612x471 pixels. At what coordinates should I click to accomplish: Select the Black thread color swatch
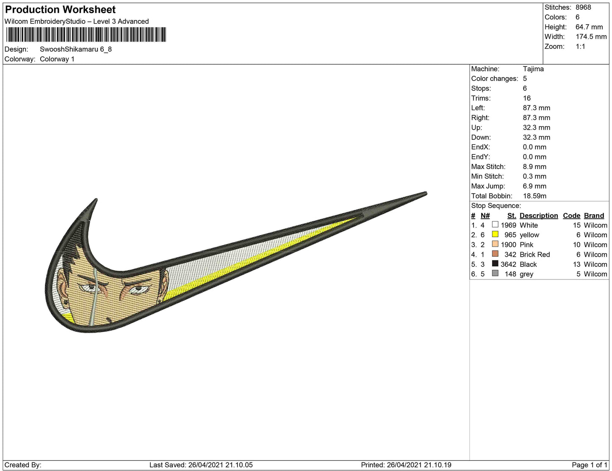click(x=495, y=263)
